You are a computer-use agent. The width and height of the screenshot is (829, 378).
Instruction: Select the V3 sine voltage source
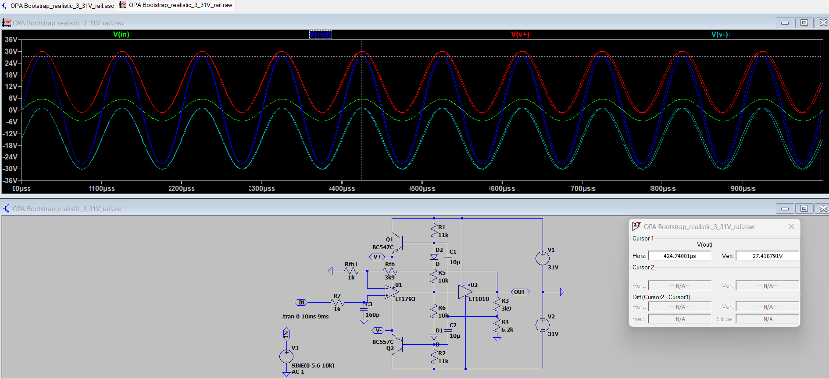tap(286, 357)
